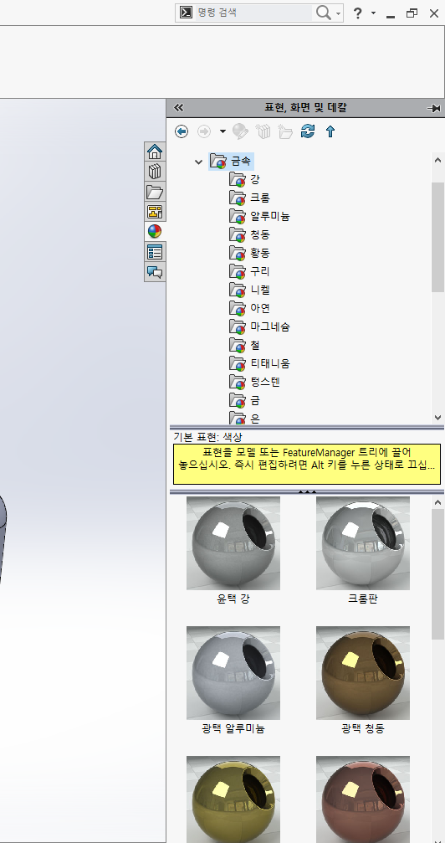Select the 철 folder
This screenshot has width=445, height=843.
(244, 345)
